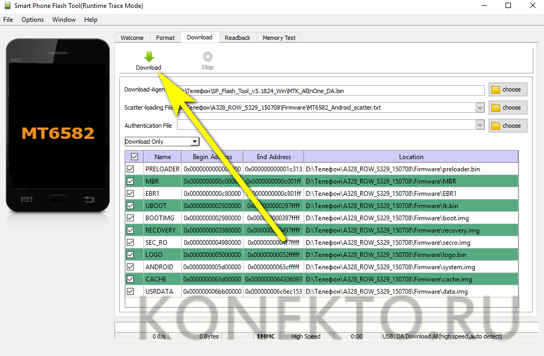
Task: Uncheck the LOGO partition checkbox
Action: [x=131, y=254]
